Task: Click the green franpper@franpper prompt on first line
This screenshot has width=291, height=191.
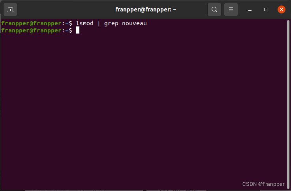Action: tap(31, 24)
